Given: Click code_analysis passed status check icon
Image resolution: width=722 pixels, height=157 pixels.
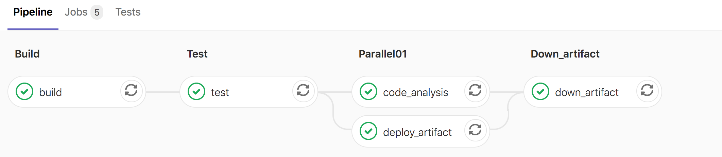Looking at the screenshot, I should pyautogui.click(x=368, y=92).
